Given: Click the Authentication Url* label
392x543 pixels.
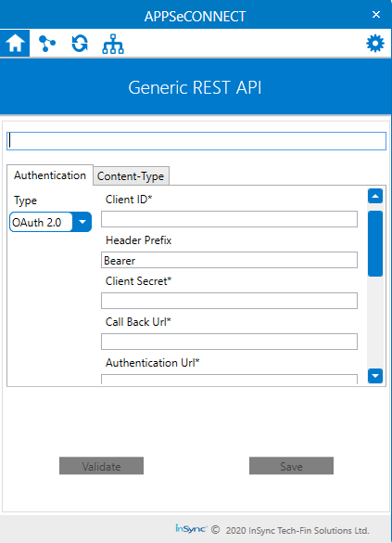Looking at the screenshot, I should pos(153,363).
